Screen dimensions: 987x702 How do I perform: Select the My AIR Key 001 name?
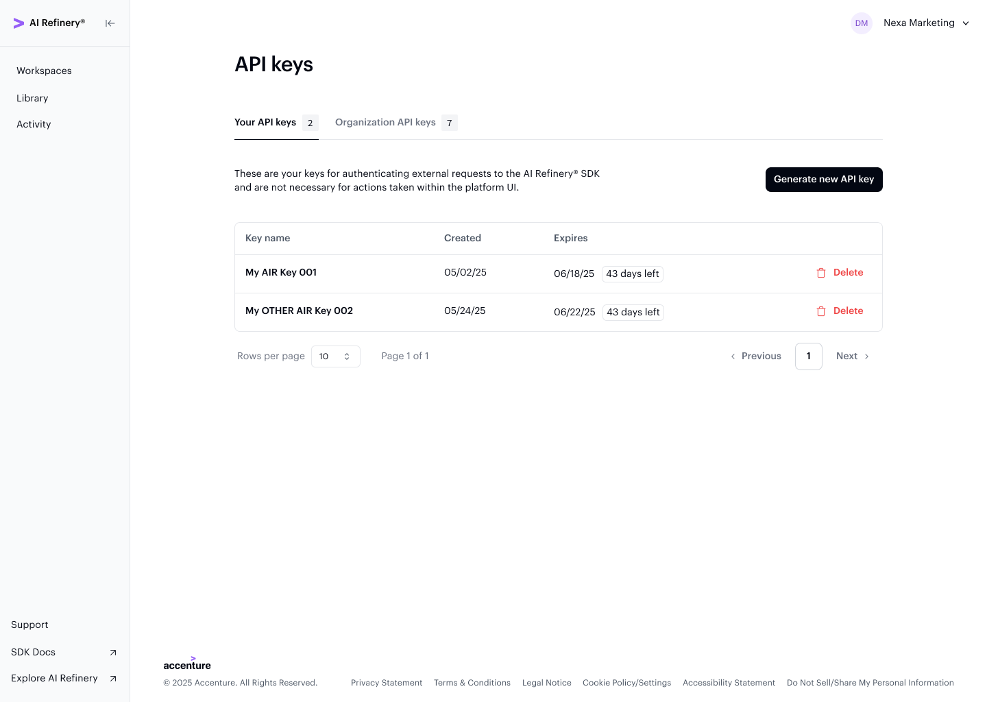(281, 272)
